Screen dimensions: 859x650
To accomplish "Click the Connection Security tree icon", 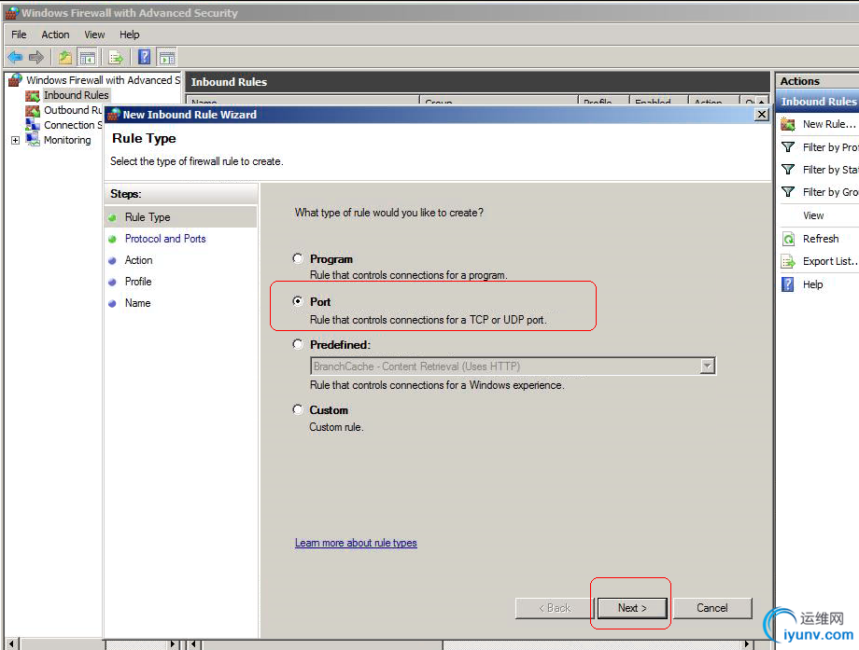I will click(33, 125).
